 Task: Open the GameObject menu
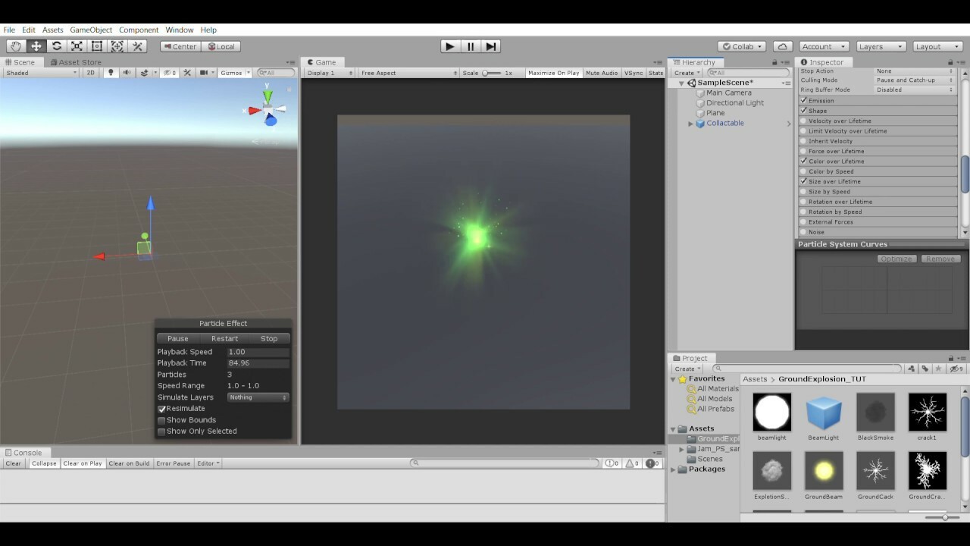coord(91,30)
